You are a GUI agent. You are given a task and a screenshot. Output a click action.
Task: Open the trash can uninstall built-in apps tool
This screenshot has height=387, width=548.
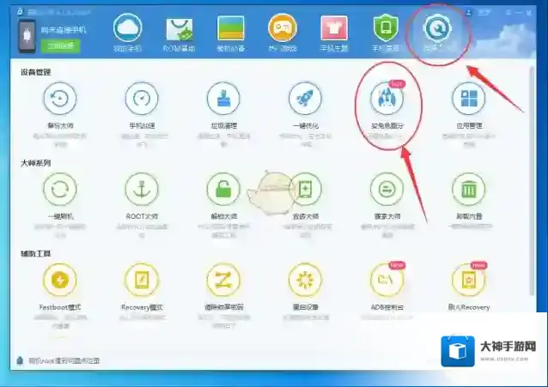(469, 190)
